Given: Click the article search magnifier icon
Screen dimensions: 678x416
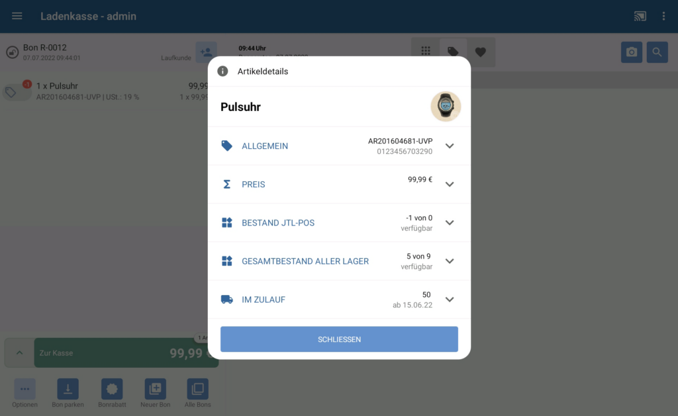Looking at the screenshot, I should tap(657, 52).
